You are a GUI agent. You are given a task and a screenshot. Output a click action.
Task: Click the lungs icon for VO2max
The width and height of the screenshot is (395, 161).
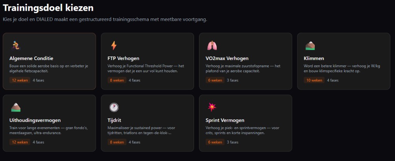pyautogui.click(x=212, y=46)
